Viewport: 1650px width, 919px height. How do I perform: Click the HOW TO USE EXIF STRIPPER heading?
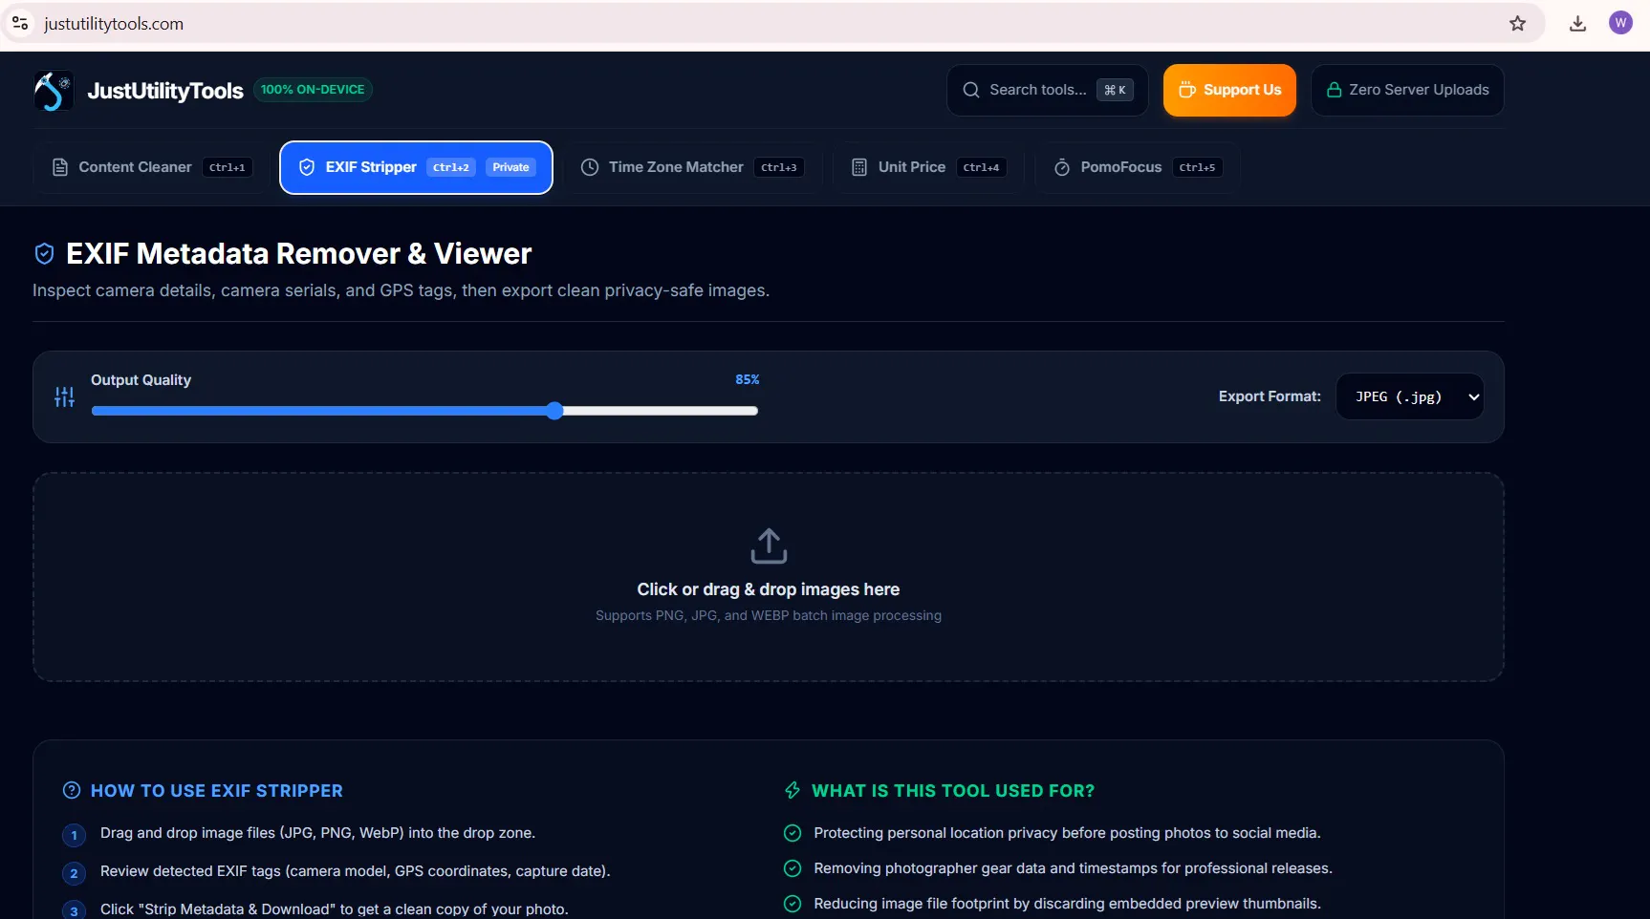tap(217, 791)
